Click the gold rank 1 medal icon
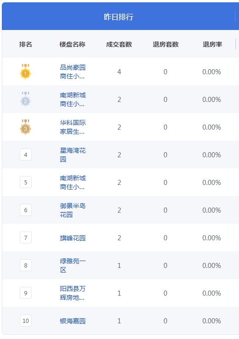Image resolution: width=239 pixels, height=339 pixels. (25, 71)
